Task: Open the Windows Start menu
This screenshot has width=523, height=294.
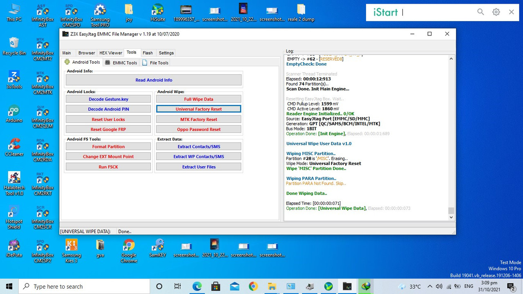Action: coord(9,286)
